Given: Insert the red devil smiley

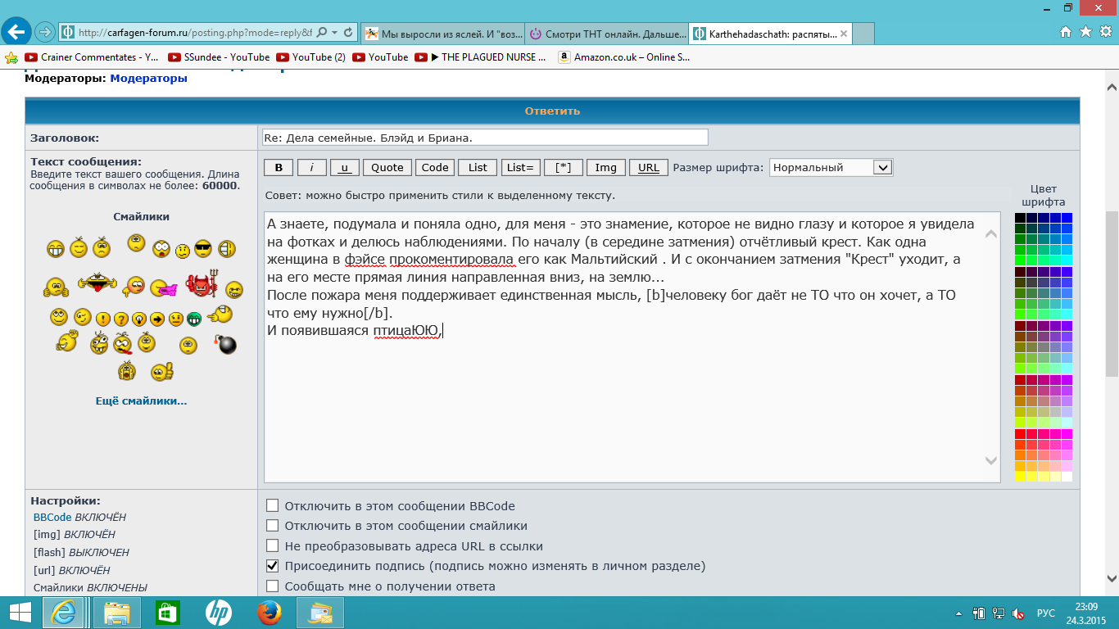Looking at the screenshot, I should (200, 286).
